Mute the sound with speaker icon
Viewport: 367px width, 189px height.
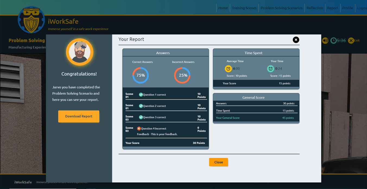[x=325, y=40]
